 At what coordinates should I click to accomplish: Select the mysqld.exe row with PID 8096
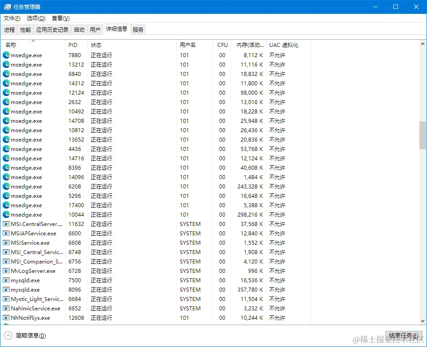pos(155,290)
